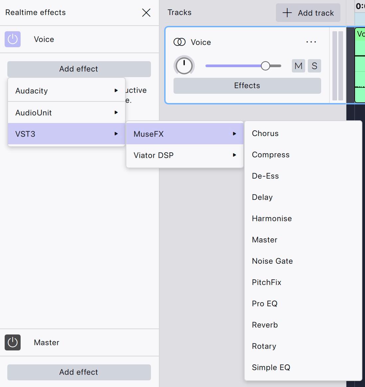Click the Realtime effects panel title
365x387 pixels.
(36, 12)
